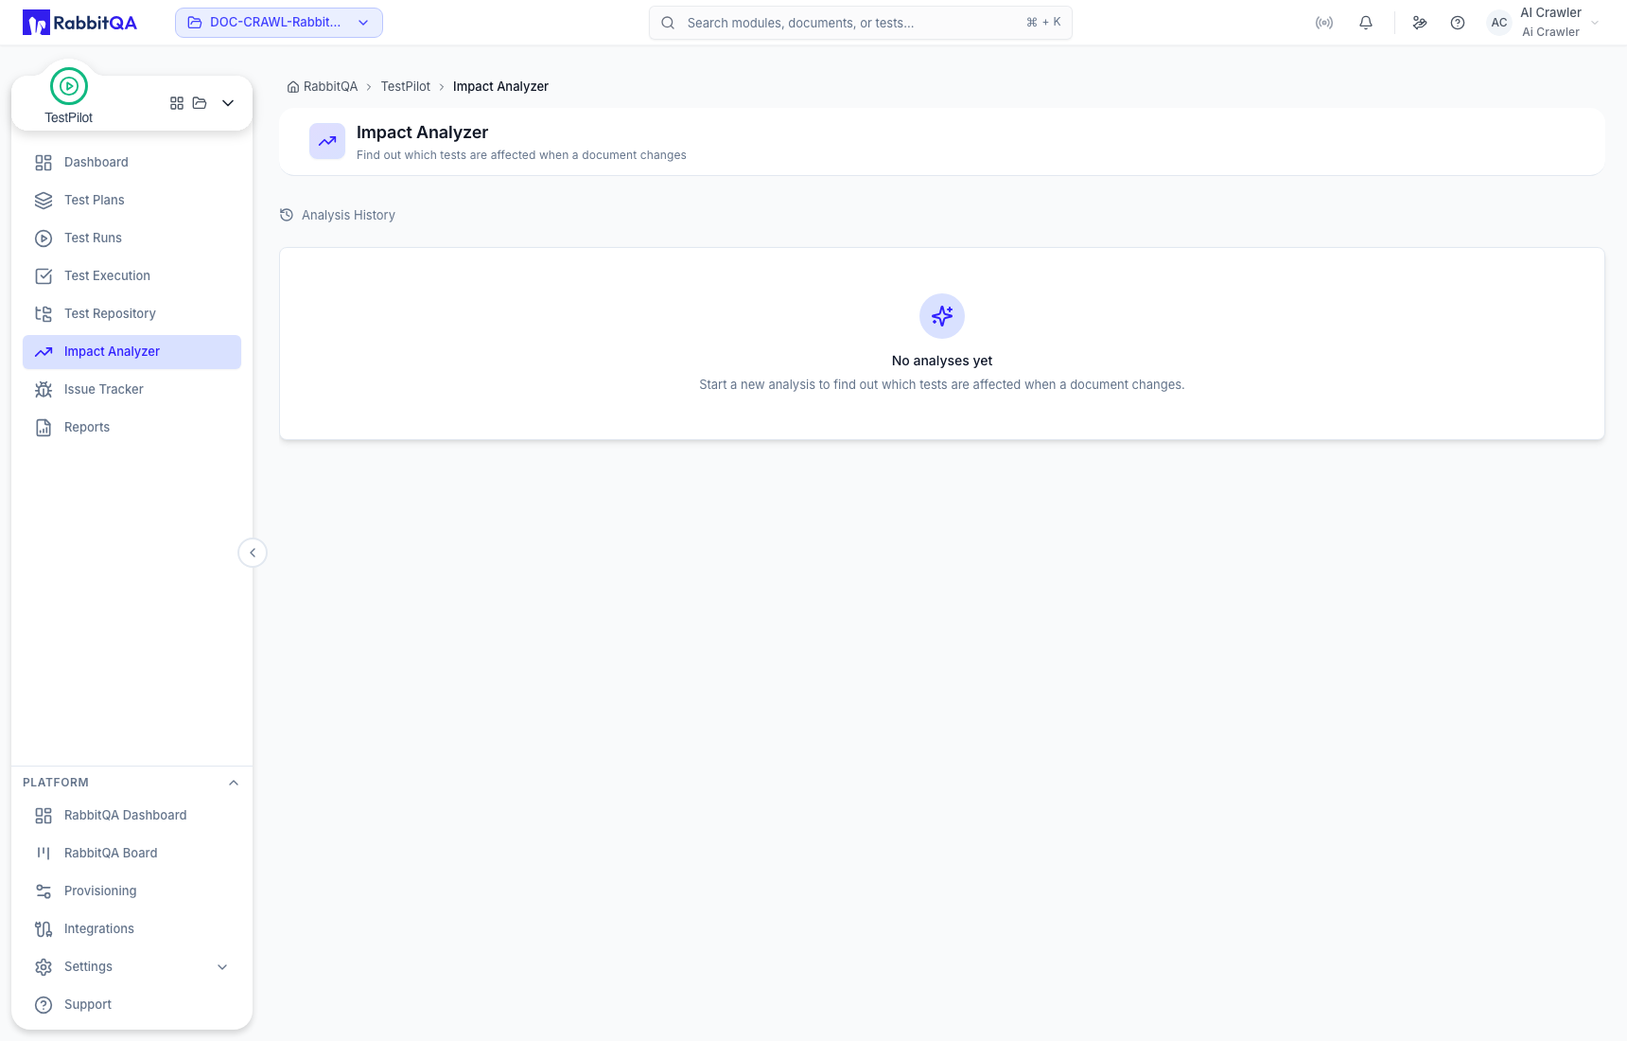1627x1041 pixels.
Task: Open Test Repository
Action: pos(131,314)
